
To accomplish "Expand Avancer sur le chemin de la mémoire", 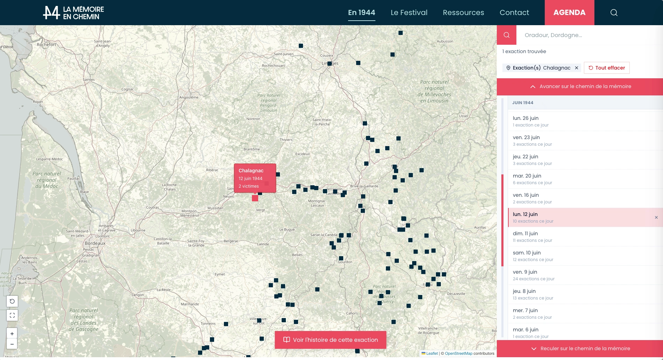I will click(580, 87).
